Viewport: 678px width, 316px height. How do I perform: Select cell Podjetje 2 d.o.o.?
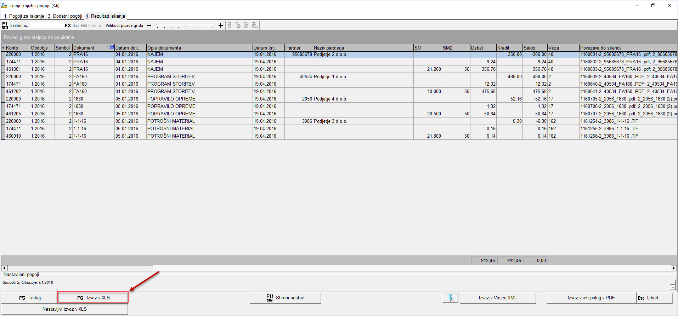[363, 54]
